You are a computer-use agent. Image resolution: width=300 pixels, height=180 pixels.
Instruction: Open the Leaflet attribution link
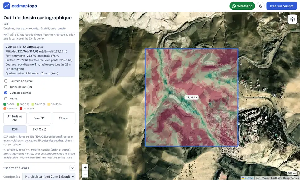249,178
